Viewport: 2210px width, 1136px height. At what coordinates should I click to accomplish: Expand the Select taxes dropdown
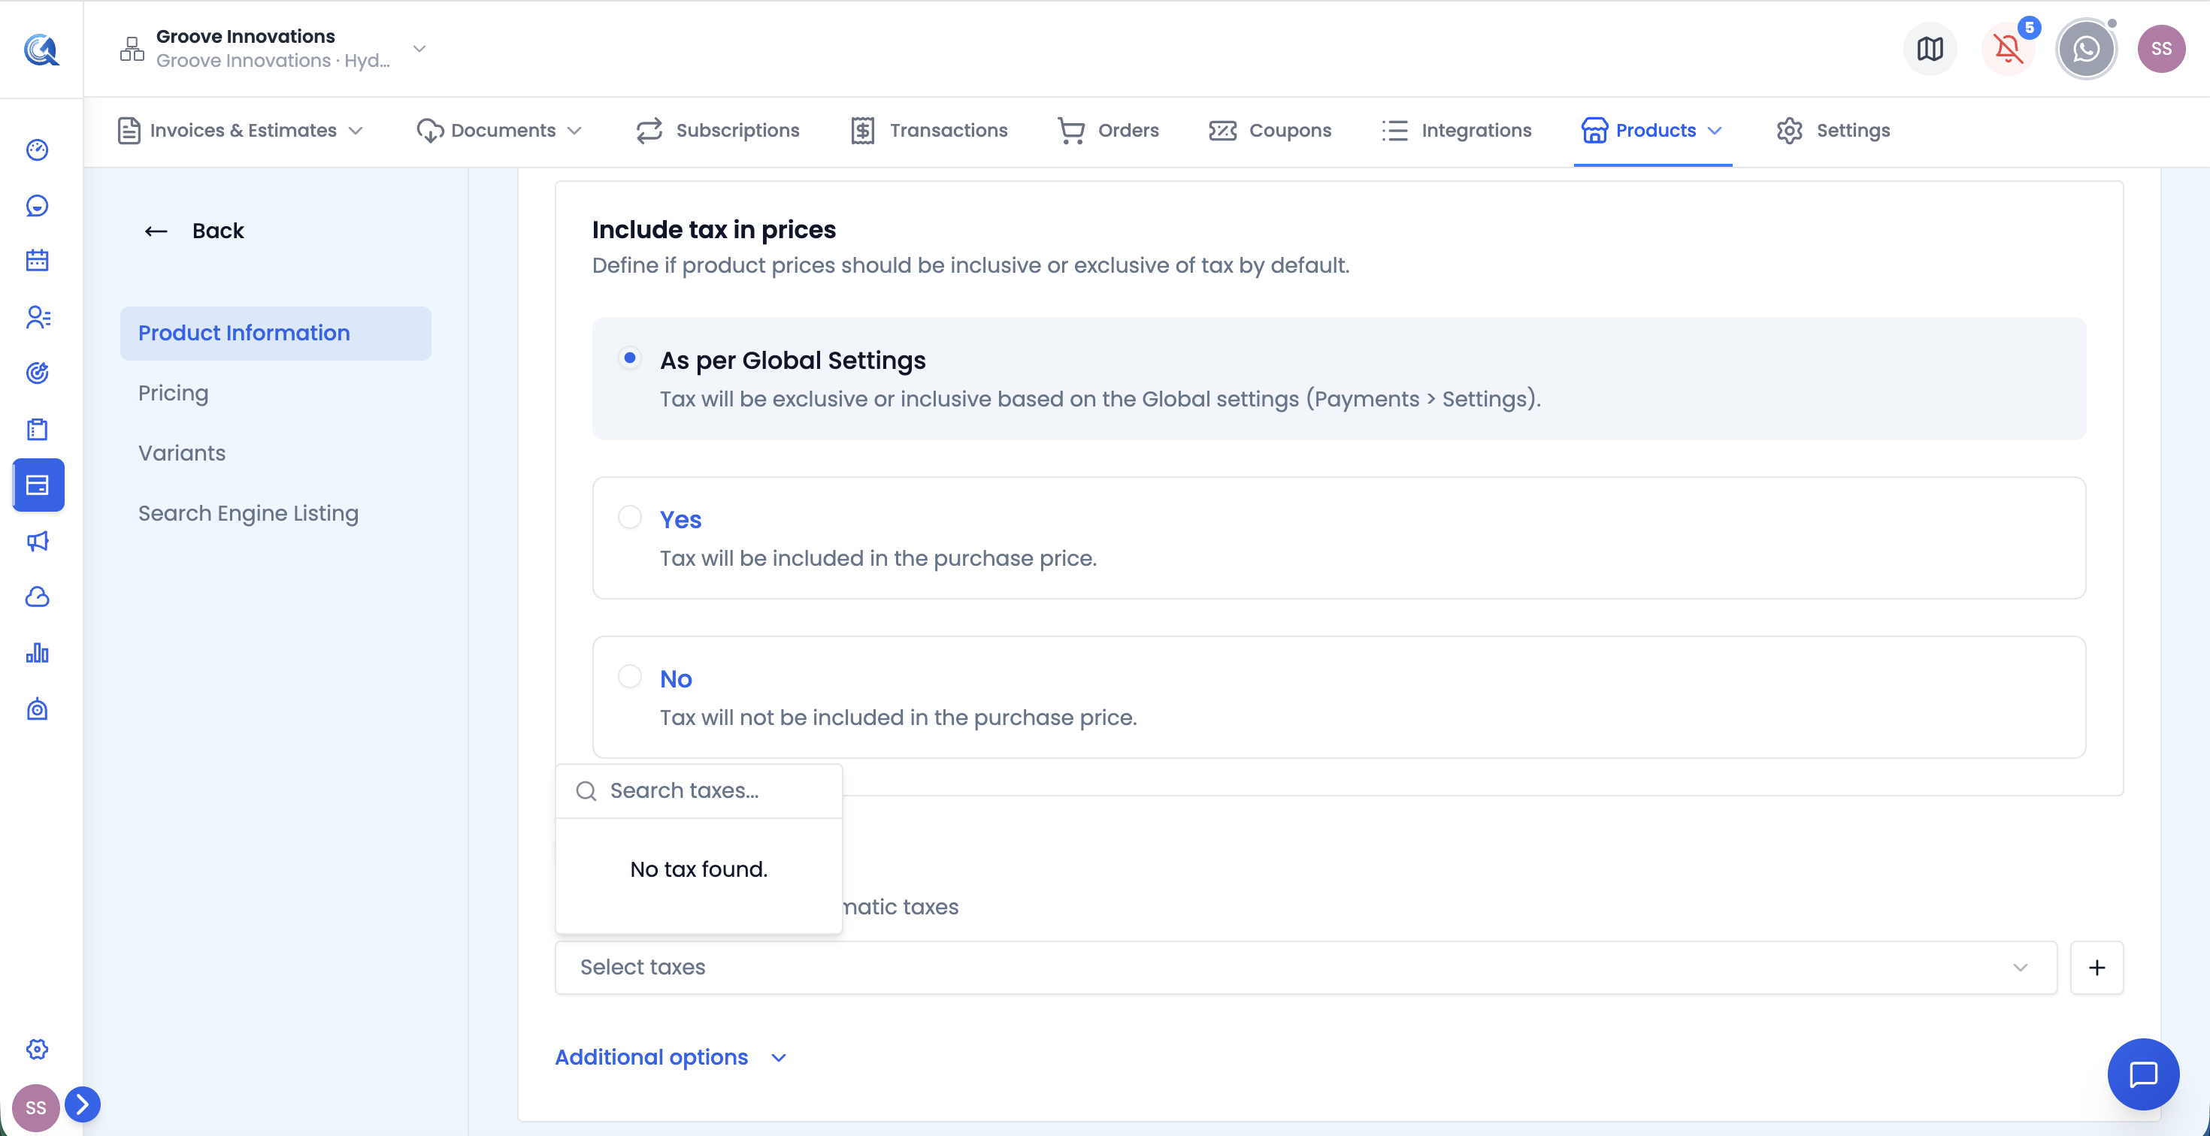[1306, 967]
